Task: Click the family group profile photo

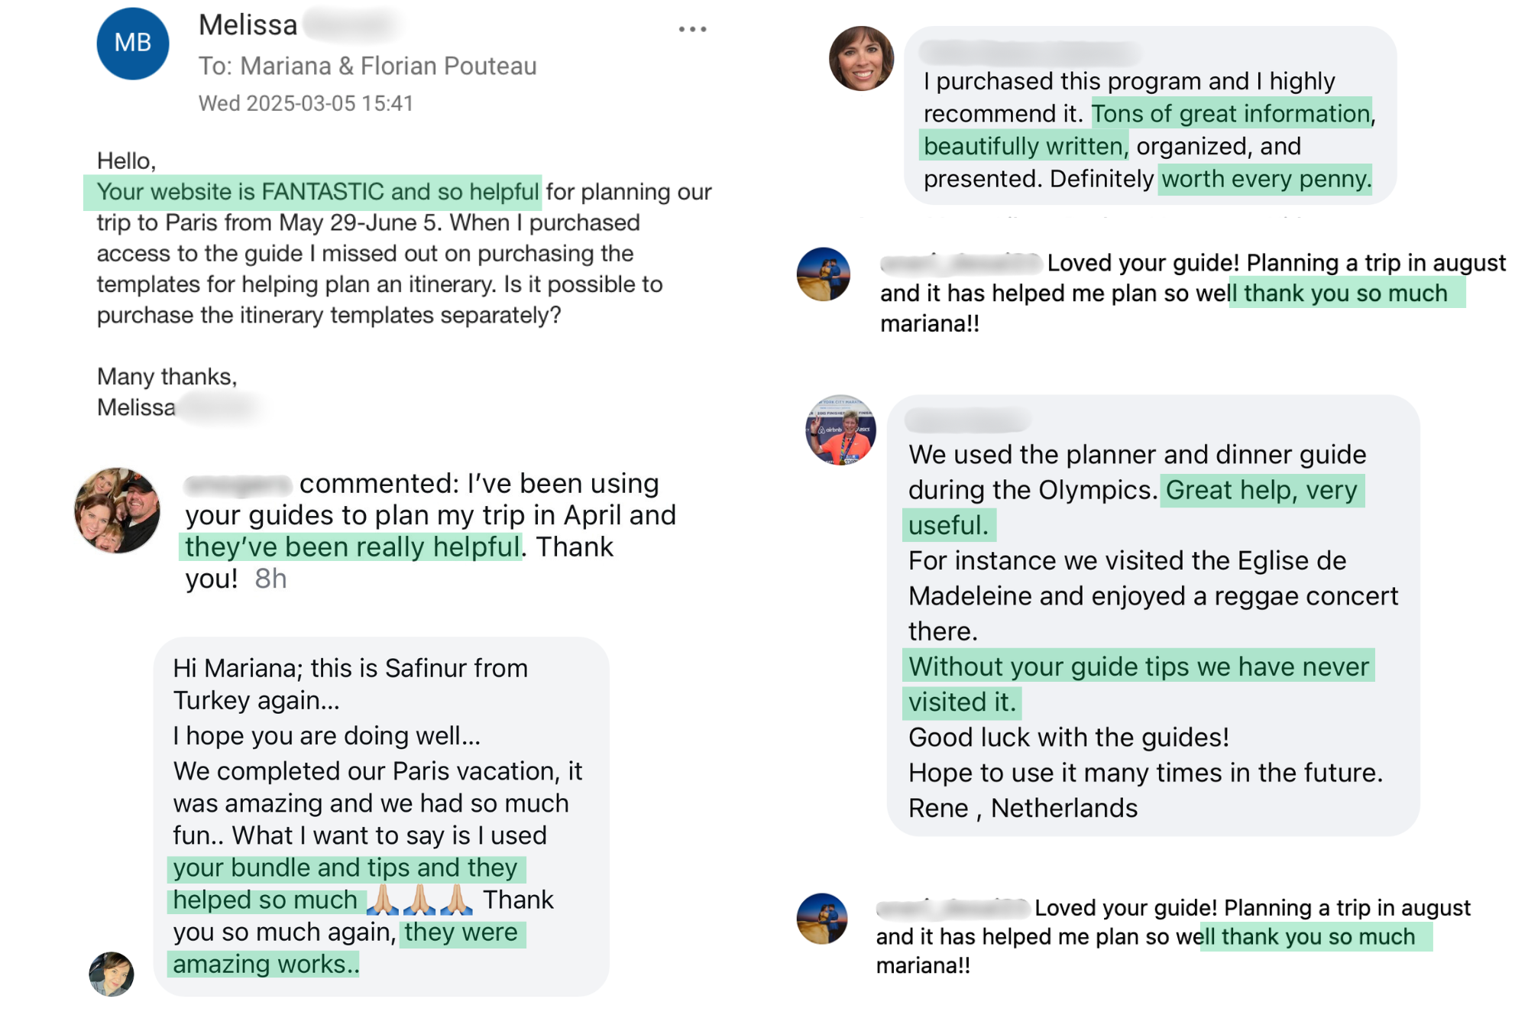Action: pos(117,511)
